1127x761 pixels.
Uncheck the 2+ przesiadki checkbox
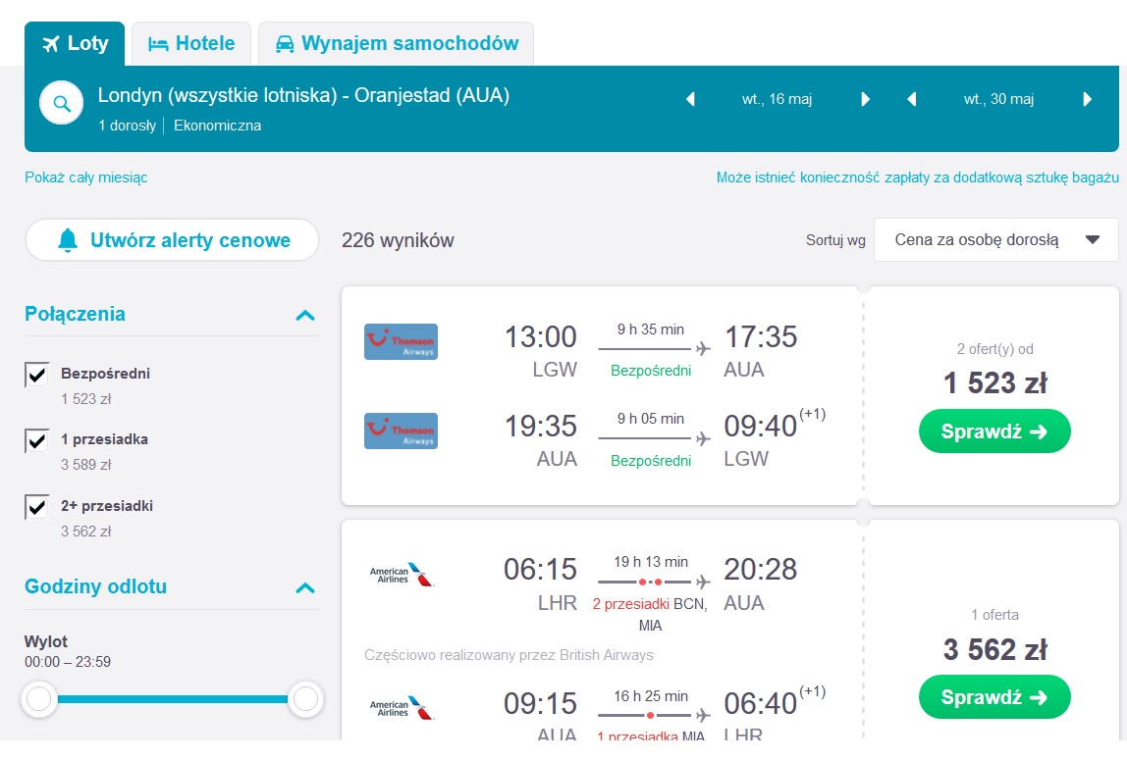(36, 506)
